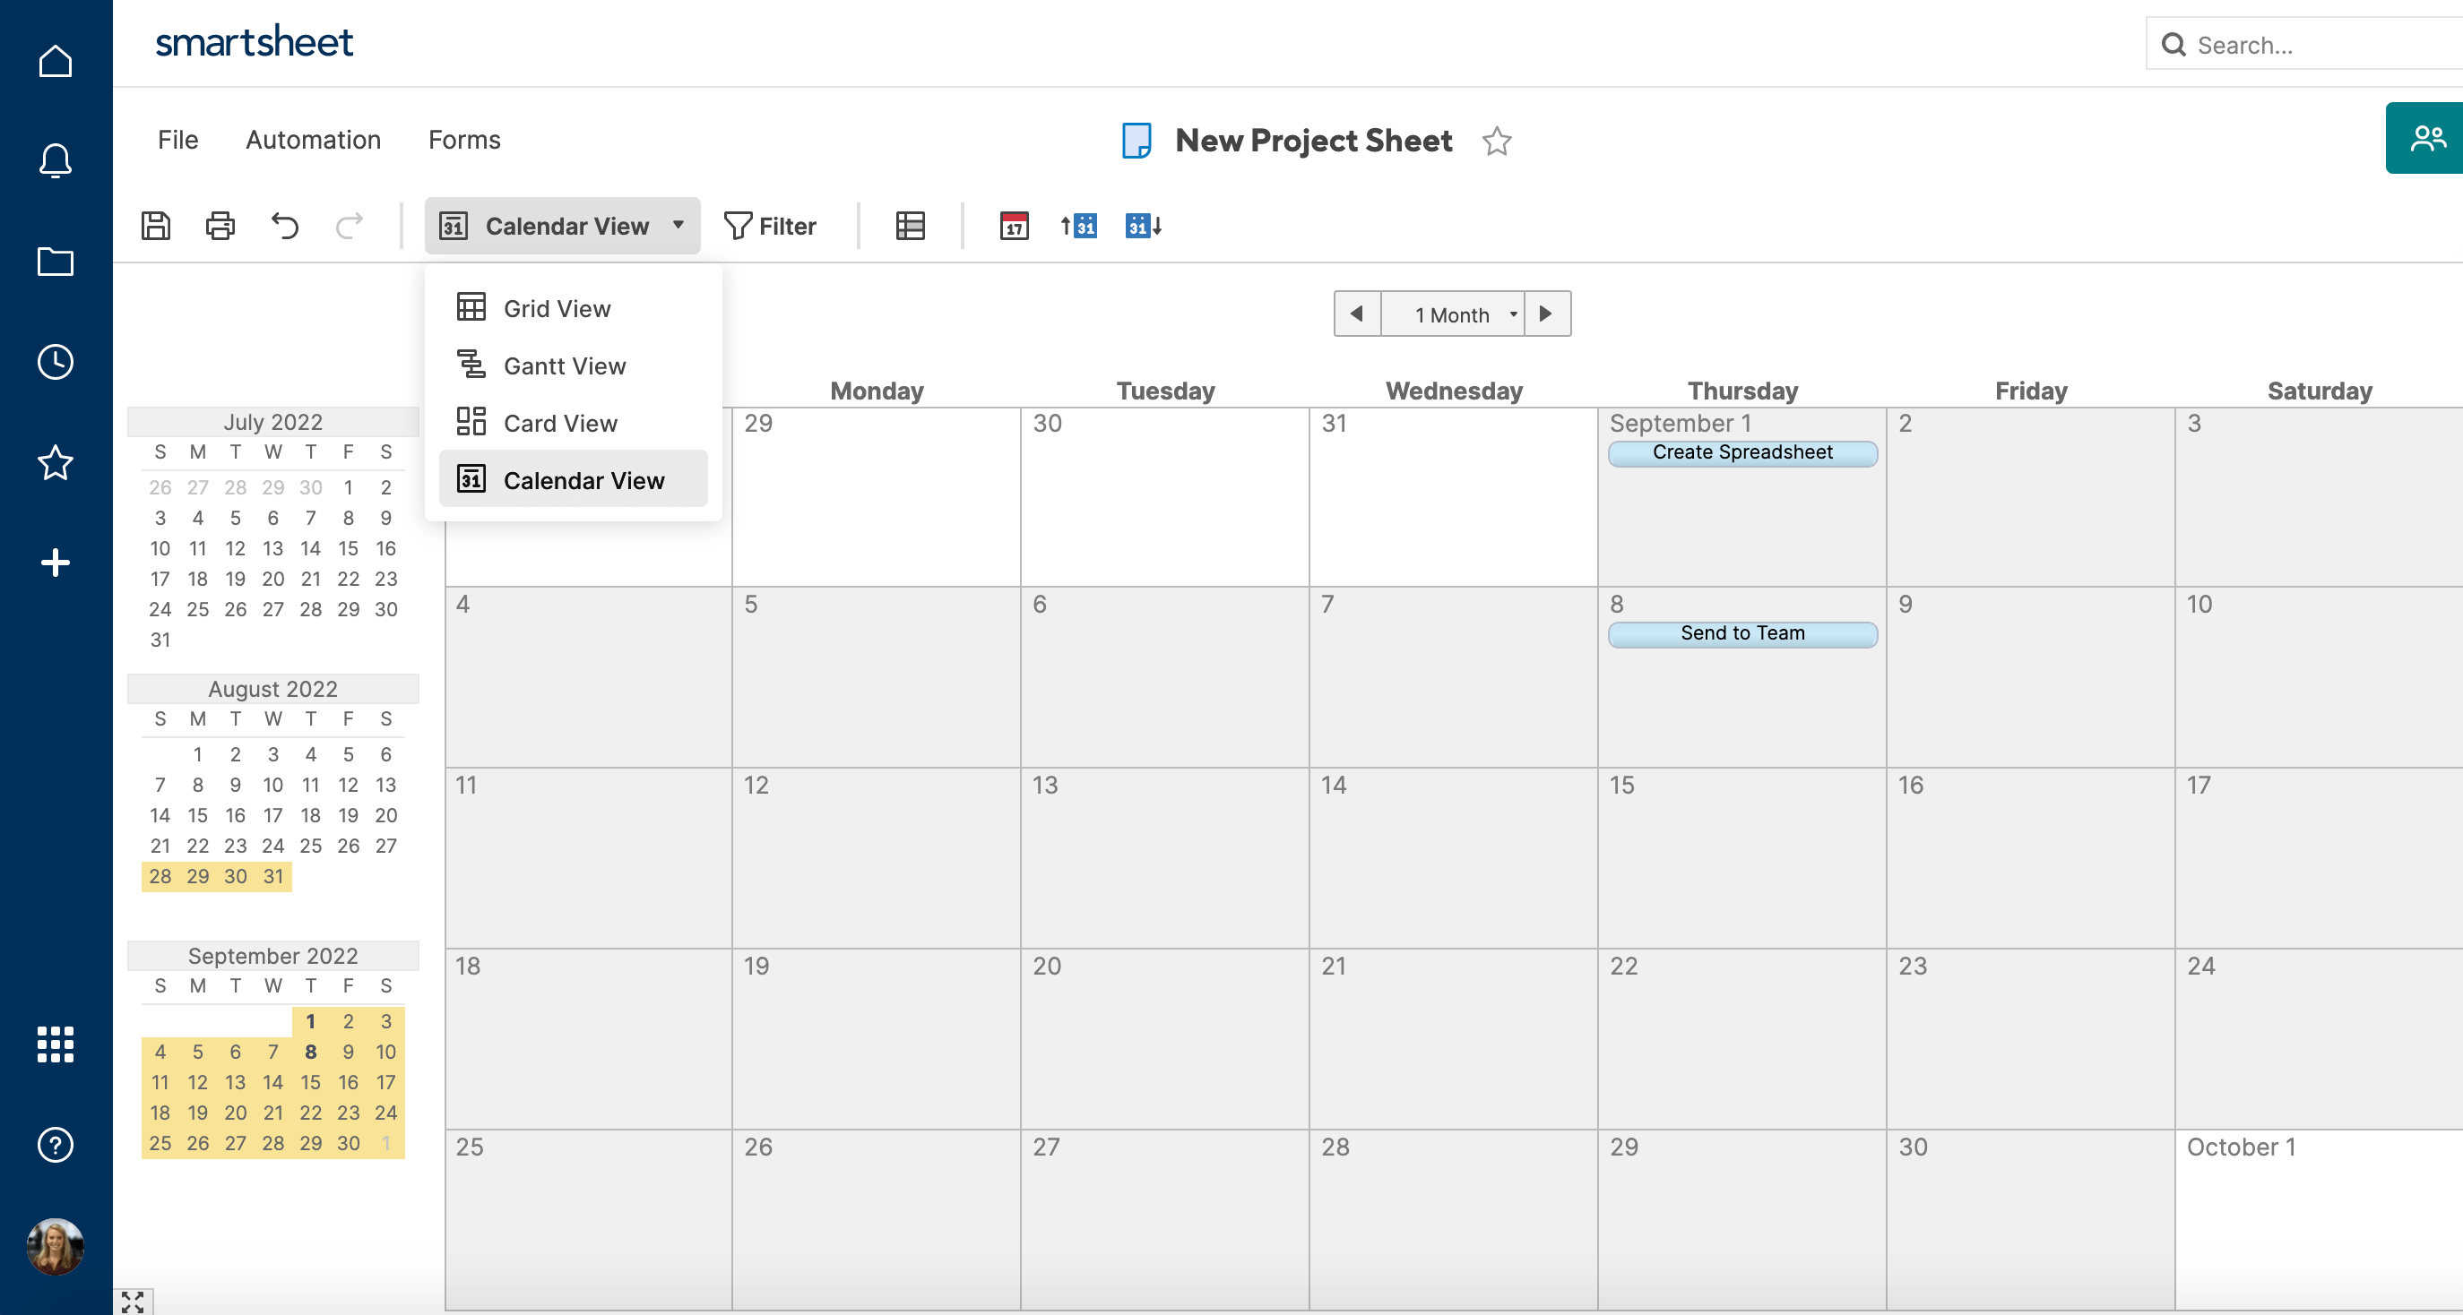Expand the Calendar View dropdown button
The image size is (2463, 1315).
562,226
